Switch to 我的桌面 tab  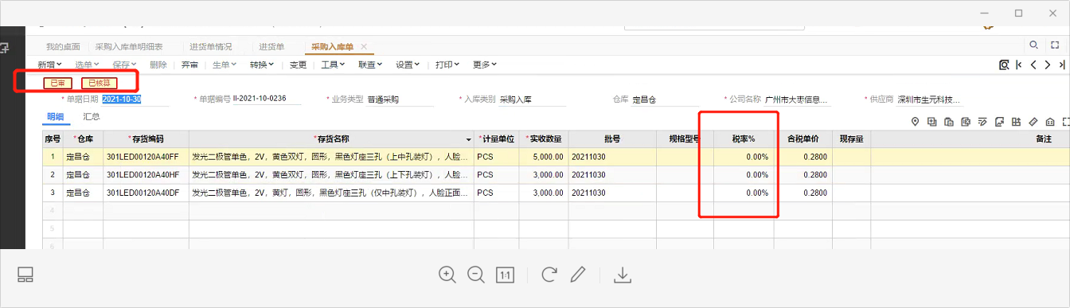point(64,47)
